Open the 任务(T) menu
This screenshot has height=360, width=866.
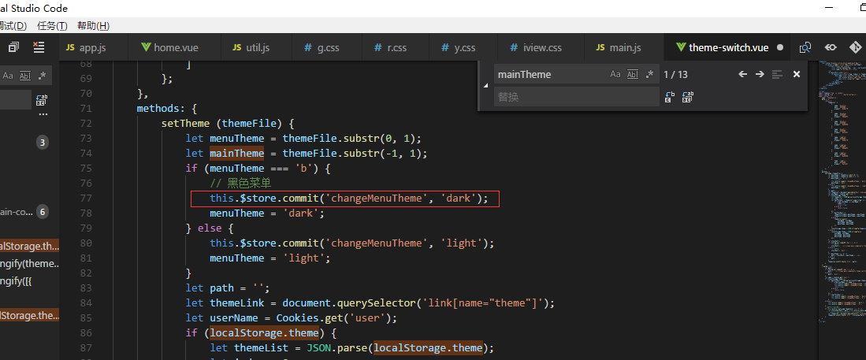pyautogui.click(x=52, y=26)
